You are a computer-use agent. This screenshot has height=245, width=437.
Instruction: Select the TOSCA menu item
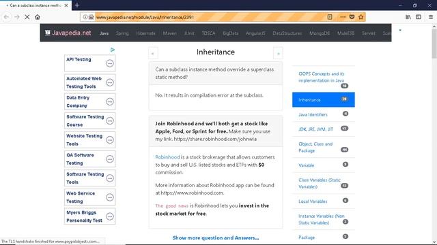click(208, 33)
